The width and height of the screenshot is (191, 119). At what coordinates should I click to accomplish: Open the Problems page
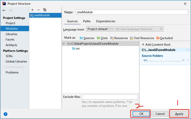pyautogui.click(x=12, y=72)
